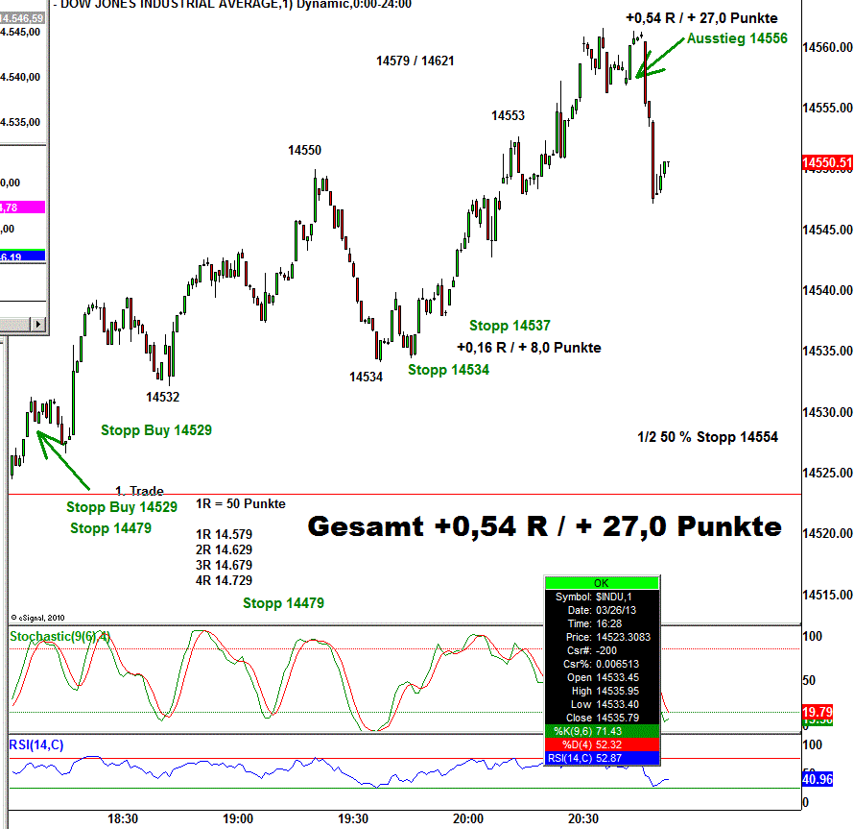The width and height of the screenshot is (854, 829).
Task: Click the blue RSI(14,C) row in data box
Action: 601,759
